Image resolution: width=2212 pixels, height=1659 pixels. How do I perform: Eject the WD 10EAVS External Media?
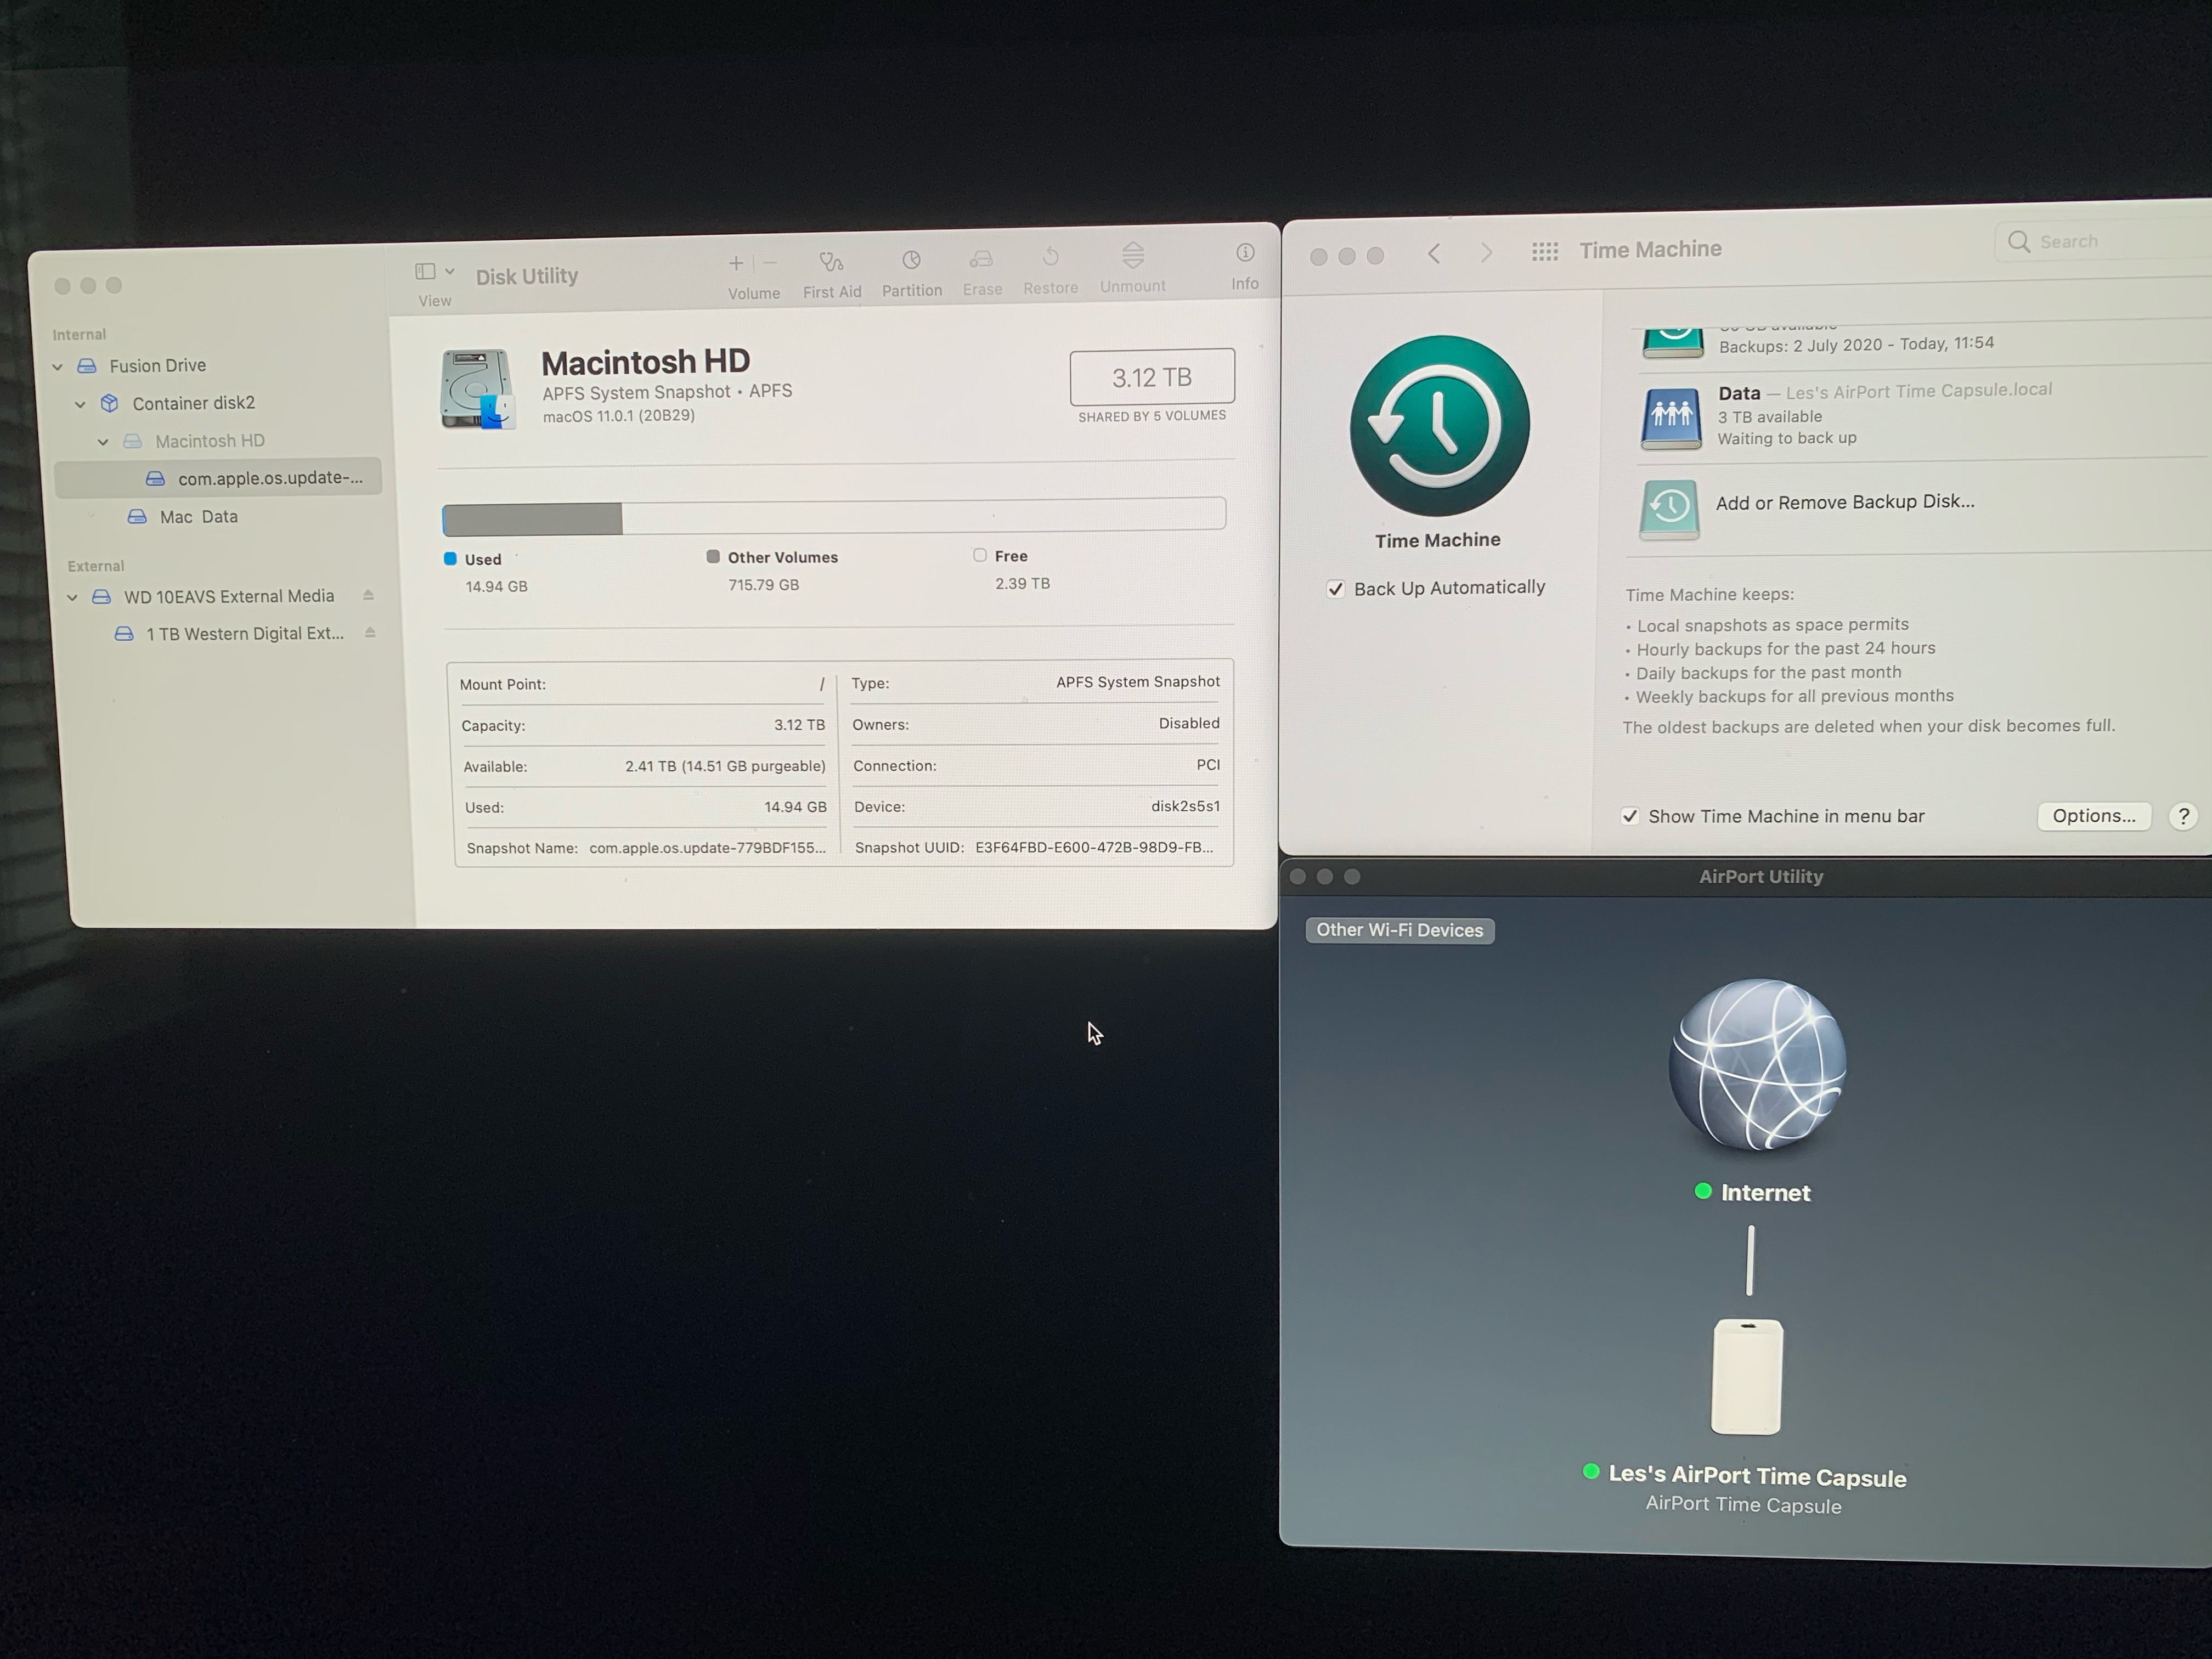point(368,595)
